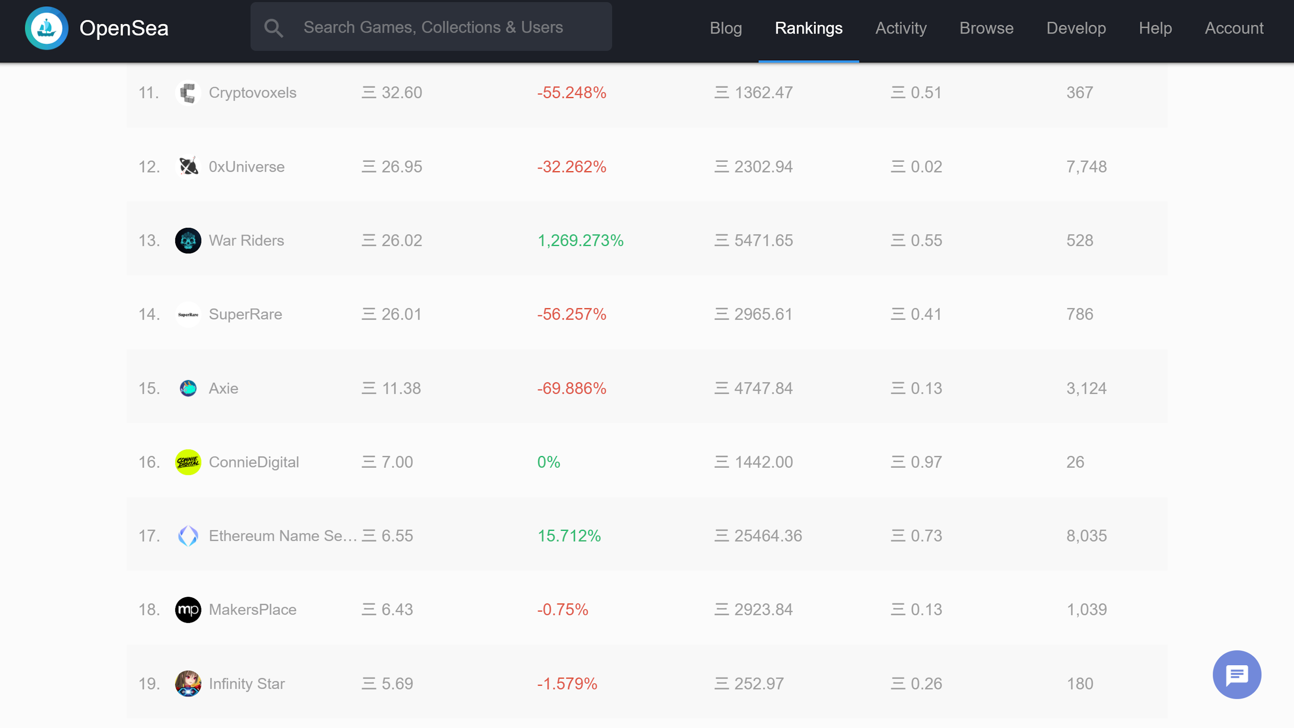
Task: Select the Rankings tab
Action: (x=809, y=28)
